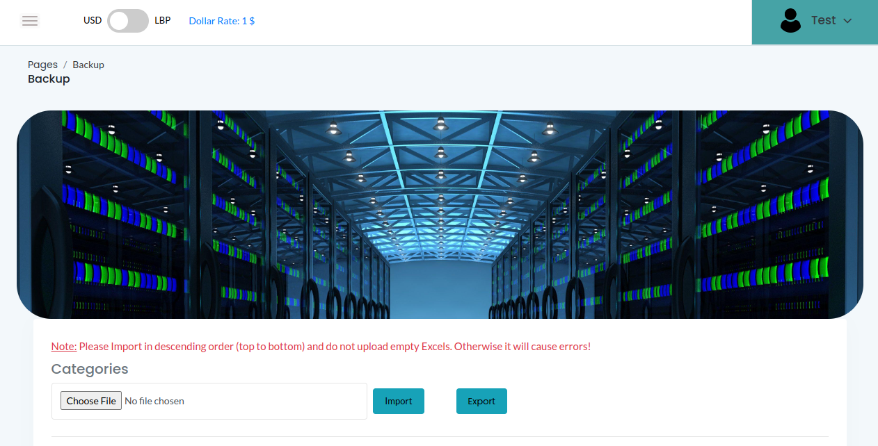The height and width of the screenshot is (446, 878).
Task: Open the sidebar navigation hamburger menu
Action: click(29, 21)
